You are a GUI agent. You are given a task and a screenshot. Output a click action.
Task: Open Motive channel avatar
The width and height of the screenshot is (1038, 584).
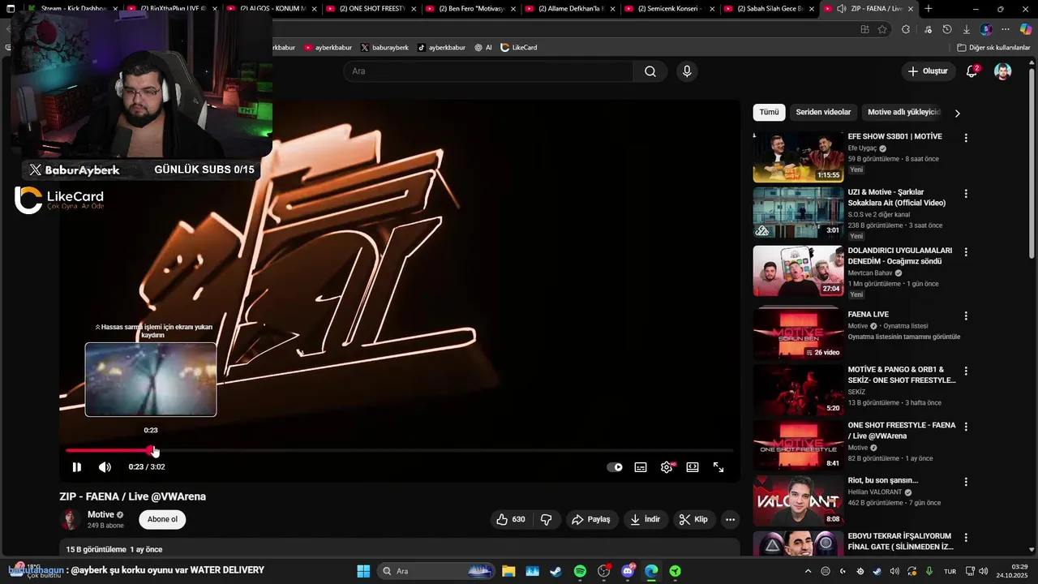(71, 519)
